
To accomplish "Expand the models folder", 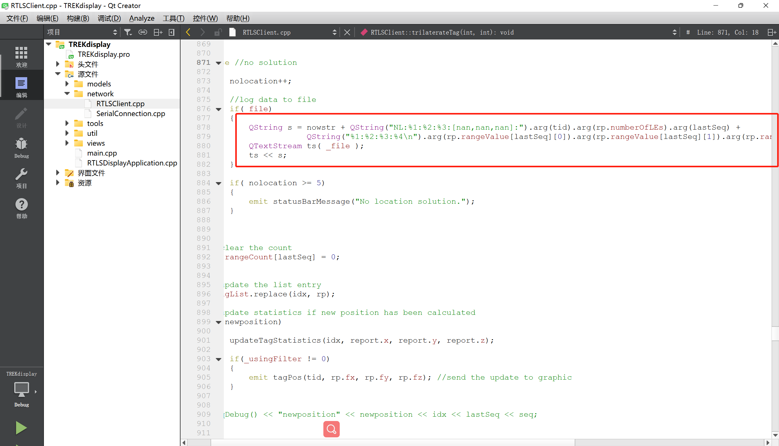I will (67, 84).
